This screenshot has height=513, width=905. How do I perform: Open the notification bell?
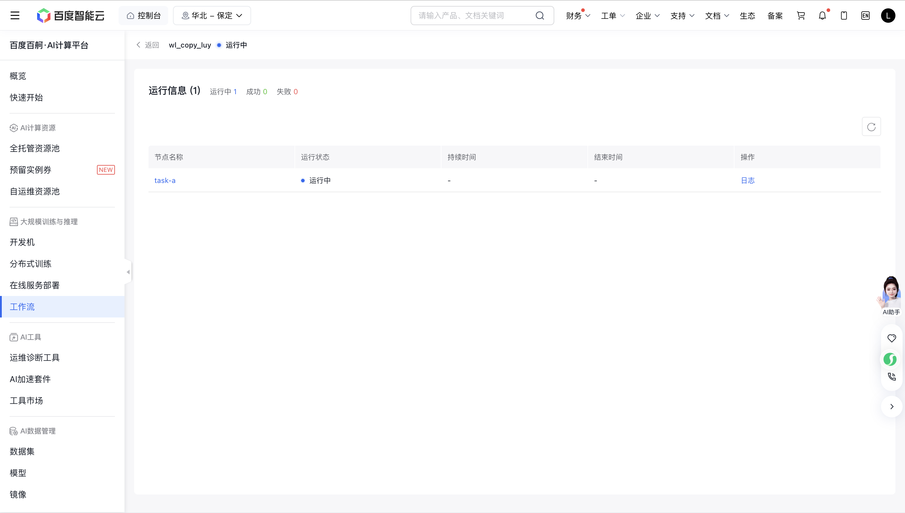pyautogui.click(x=822, y=16)
